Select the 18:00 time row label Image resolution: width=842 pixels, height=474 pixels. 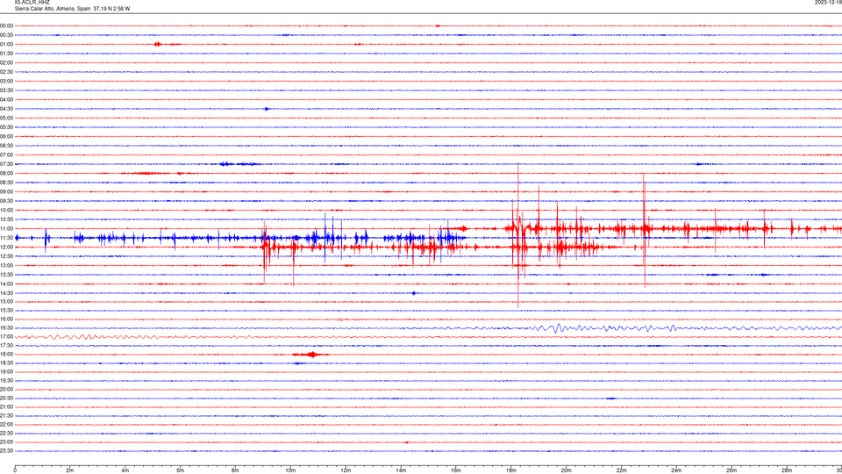(x=6, y=354)
